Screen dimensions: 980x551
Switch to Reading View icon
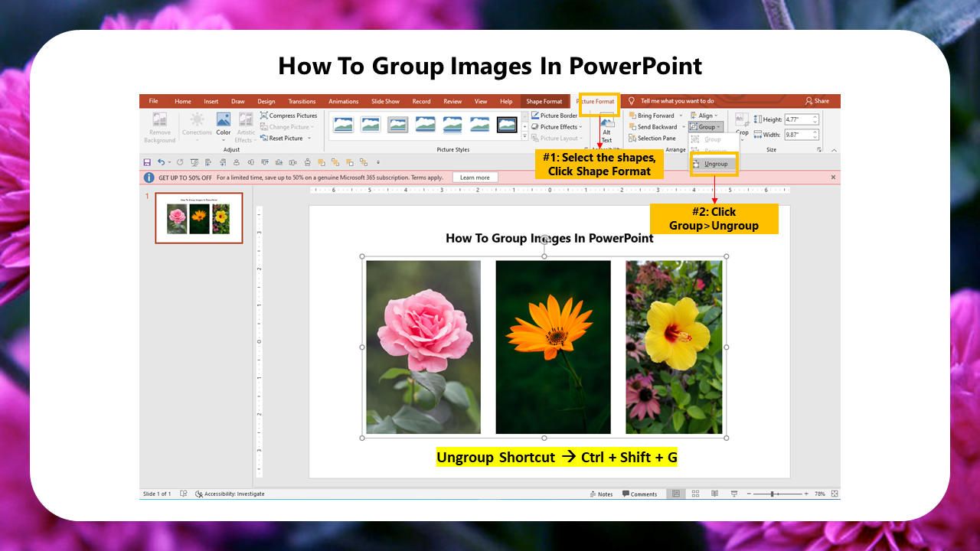pyautogui.click(x=714, y=494)
